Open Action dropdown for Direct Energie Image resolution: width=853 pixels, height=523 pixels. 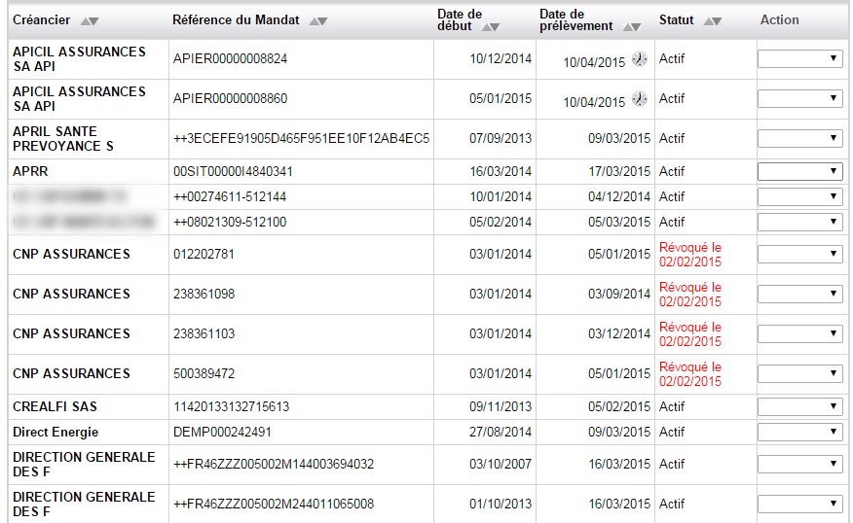pos(799,433)
